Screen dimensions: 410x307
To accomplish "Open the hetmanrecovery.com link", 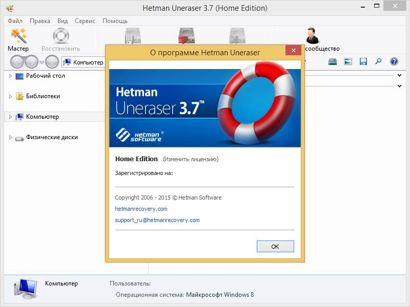I will (141, 209).
